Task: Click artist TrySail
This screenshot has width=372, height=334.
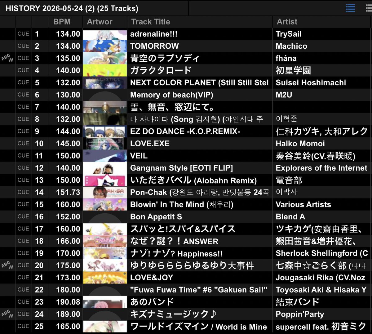Action: pos(289,34)
